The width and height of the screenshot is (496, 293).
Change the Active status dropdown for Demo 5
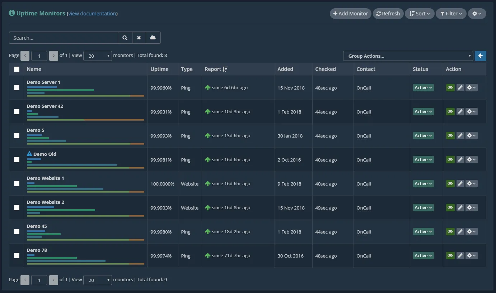423,135
